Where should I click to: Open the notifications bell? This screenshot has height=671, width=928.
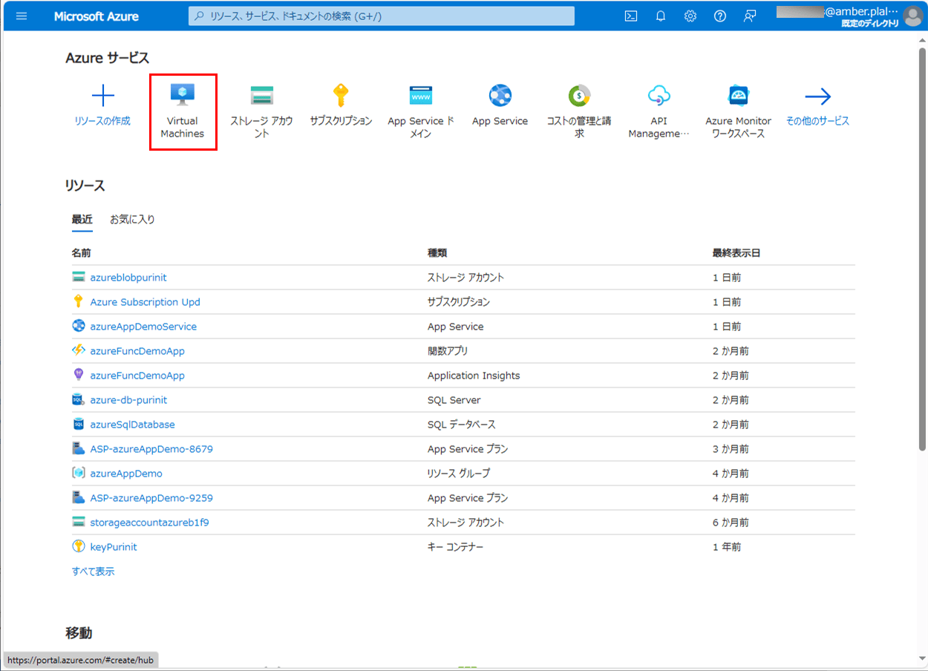coord(661,16)
